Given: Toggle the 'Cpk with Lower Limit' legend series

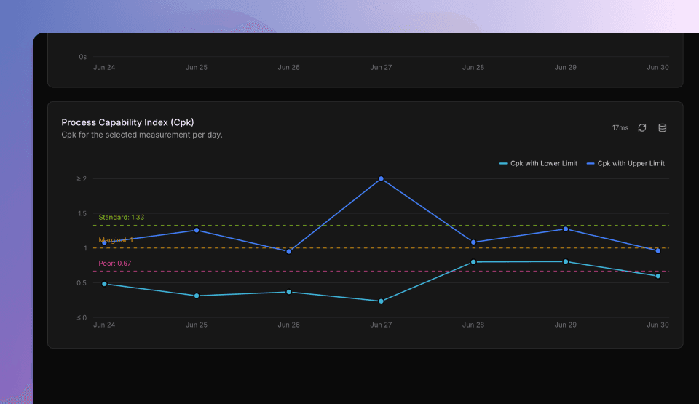Looking at the screenshot, I should click(x=538, y=164).
